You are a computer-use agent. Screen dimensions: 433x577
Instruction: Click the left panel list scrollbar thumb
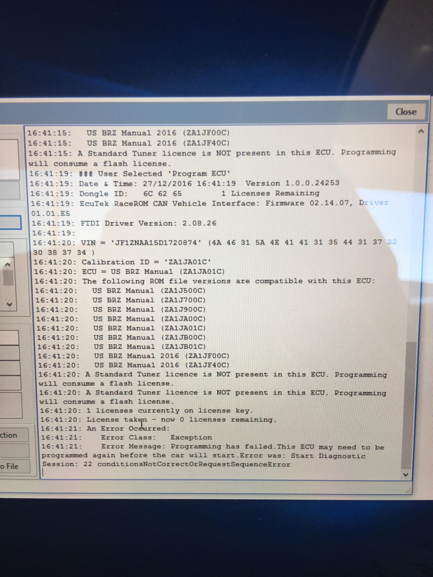coord(9,278)
